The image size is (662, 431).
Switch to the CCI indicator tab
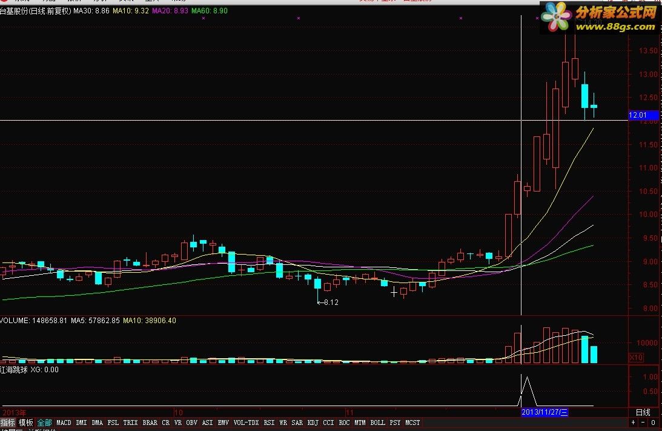point(328,423)
